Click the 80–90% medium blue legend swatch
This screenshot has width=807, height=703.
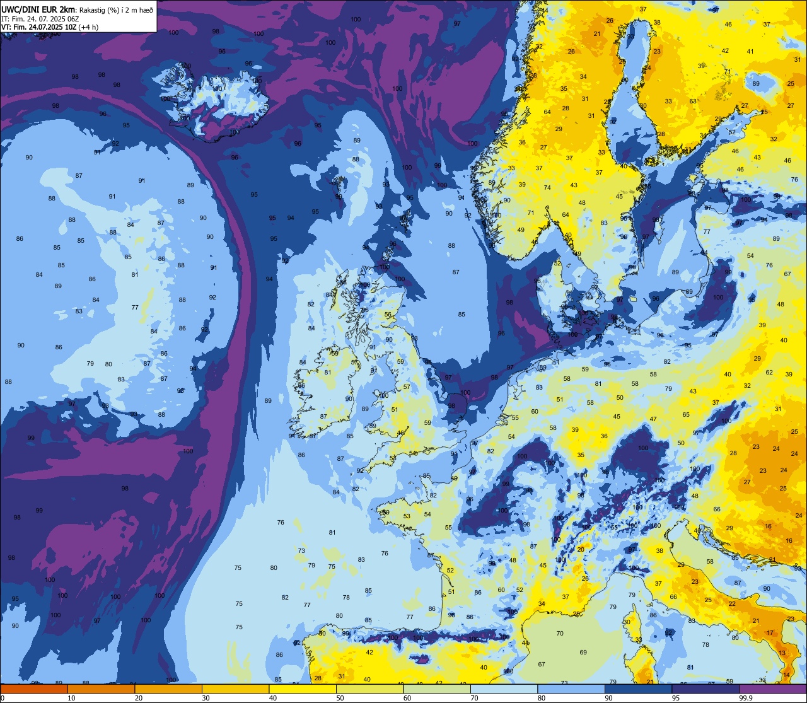point(571,688)
